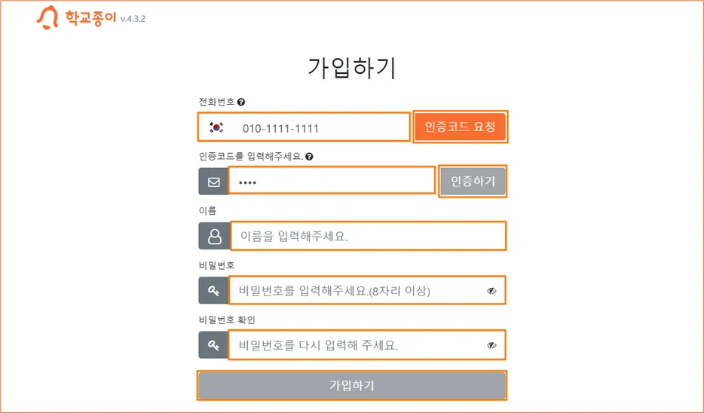Click the 학교종이 bell logo
This screenshot has height=413, width=704.
pos(47,17)
